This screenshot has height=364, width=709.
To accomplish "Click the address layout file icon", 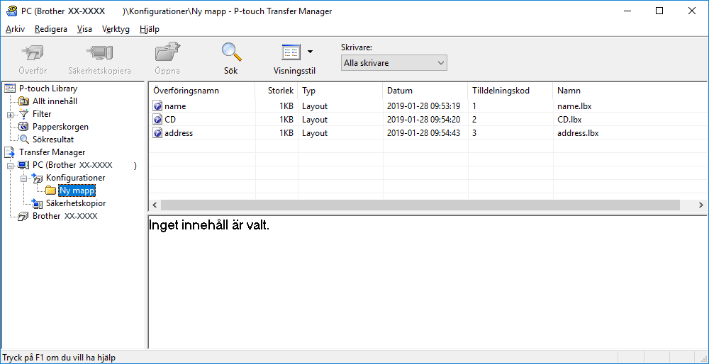I will (157, 133).
